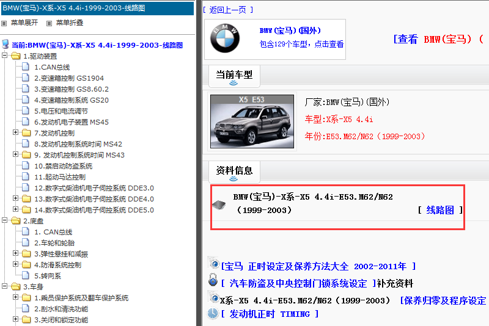Open the 发动机正时 TIMING link

point(270,314)
